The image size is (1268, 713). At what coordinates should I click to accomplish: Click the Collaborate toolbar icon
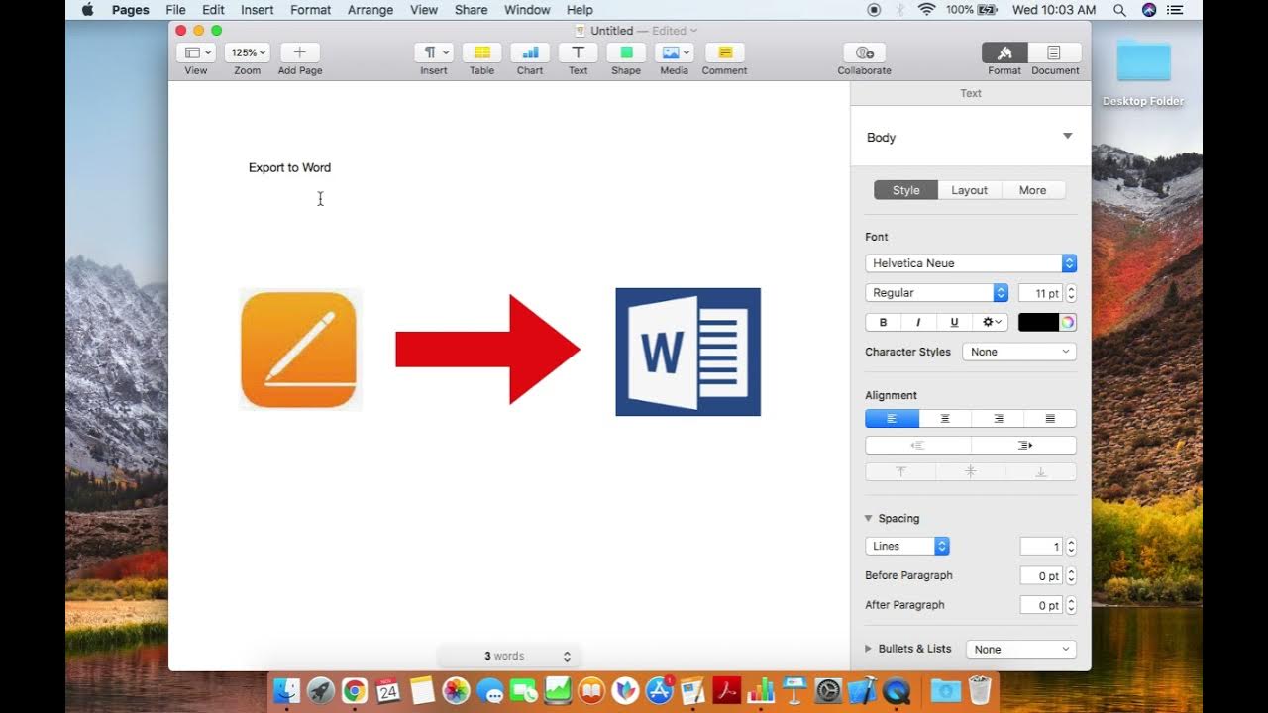point(865,52)
